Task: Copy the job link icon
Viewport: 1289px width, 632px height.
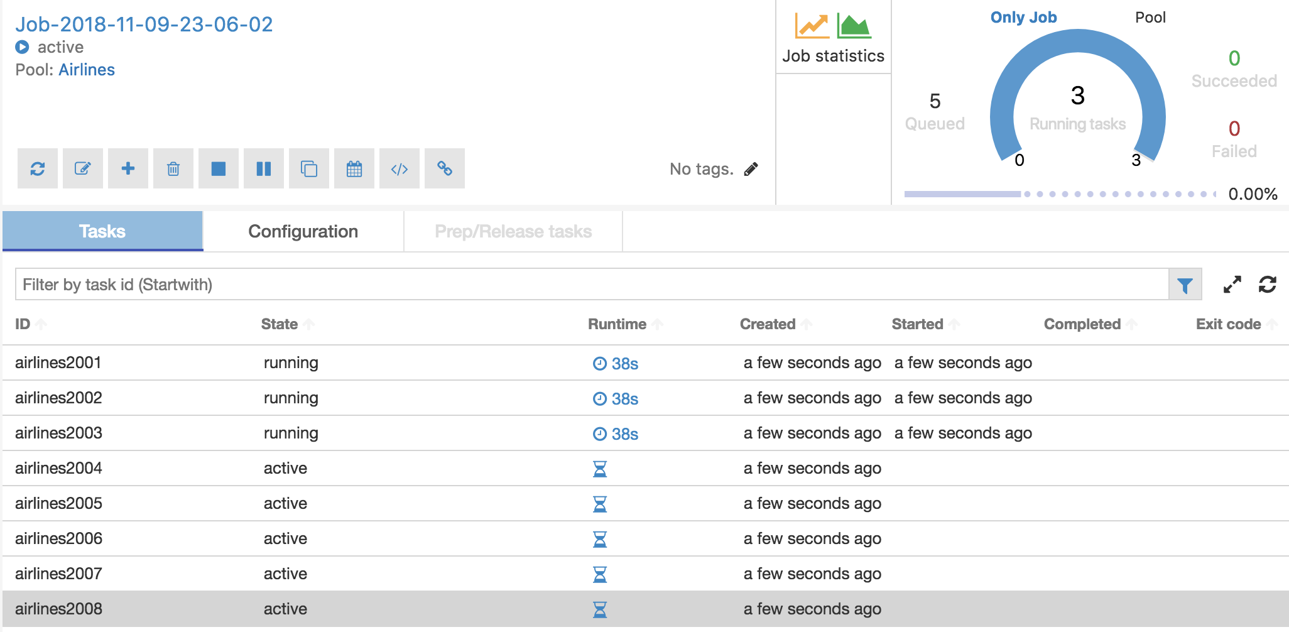Action: (445, 168)
